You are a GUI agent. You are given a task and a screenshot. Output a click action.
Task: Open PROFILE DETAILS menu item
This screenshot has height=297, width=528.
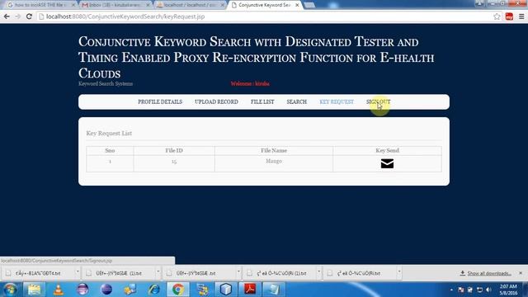tap(160, 101)
